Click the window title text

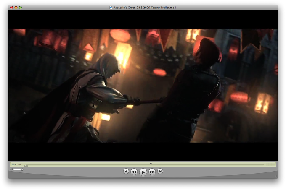click(145, 8)
